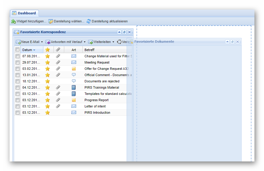Toggle favorite star for Documents are rejected
This screenshot has height=171, width=264.
pyautogui.click(x=47, y=81)
